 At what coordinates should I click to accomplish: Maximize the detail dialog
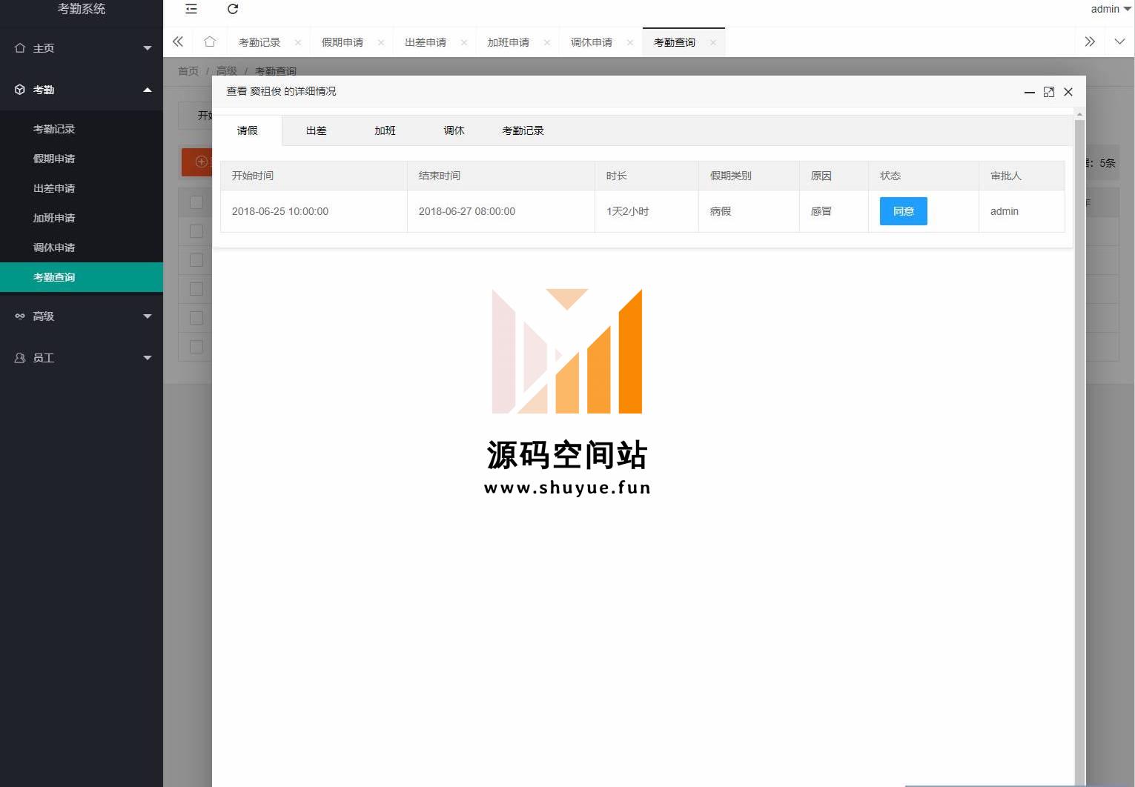1049,92
